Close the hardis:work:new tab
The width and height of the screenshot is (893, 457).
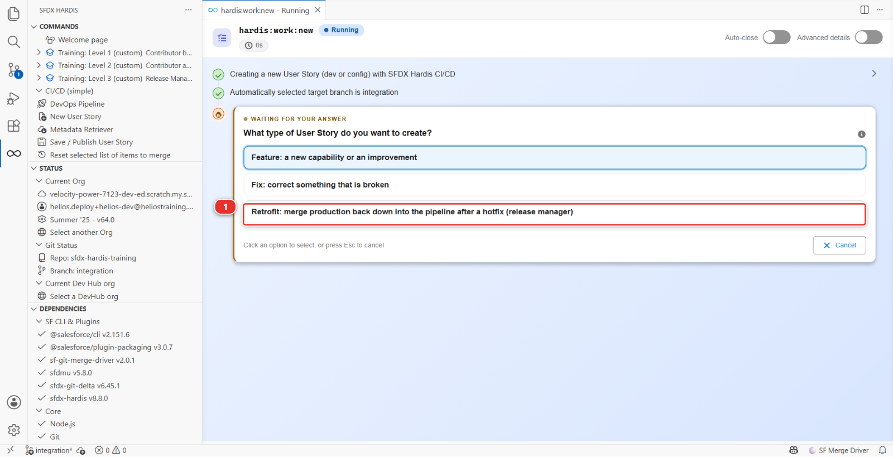(318, 10)
